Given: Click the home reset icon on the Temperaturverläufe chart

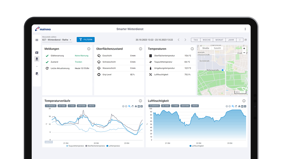Looking at the screenshot, I should click(x=136, y=106).
